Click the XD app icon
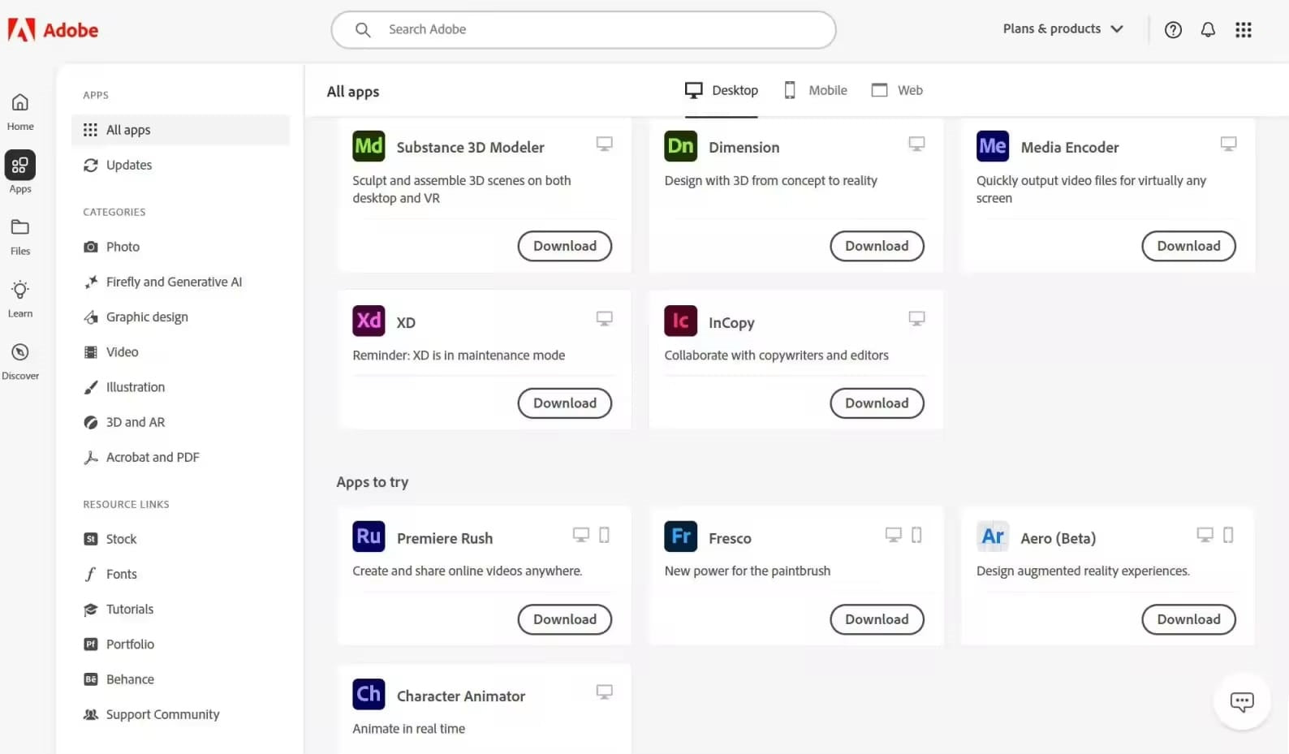Image resolution: width=1289 pixels, height=754 pixels. pyautogui.click(x=369, y=321)
